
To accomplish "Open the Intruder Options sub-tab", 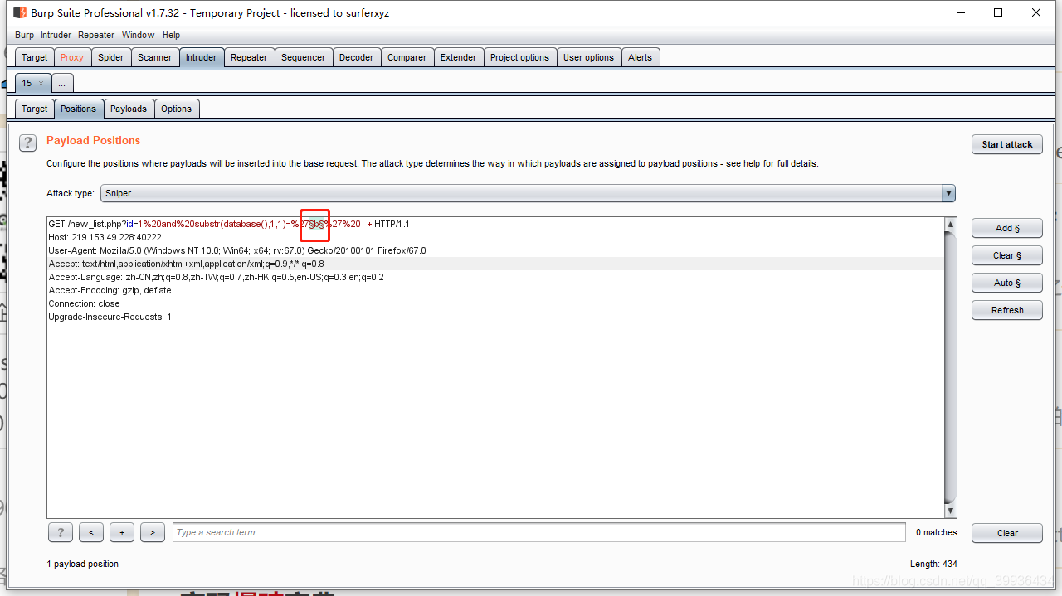I will click(177, 109).
